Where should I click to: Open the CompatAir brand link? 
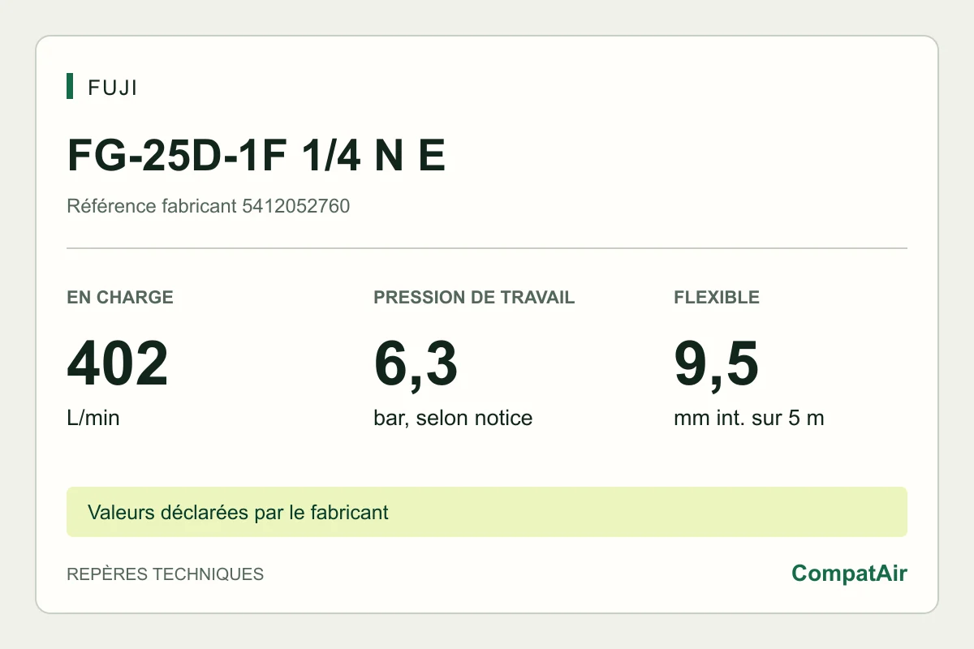click(x=849, y=574)
